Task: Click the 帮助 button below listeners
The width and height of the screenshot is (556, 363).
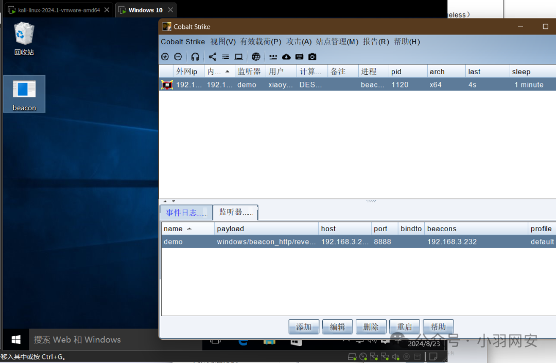Action: [x=438, y=327]
